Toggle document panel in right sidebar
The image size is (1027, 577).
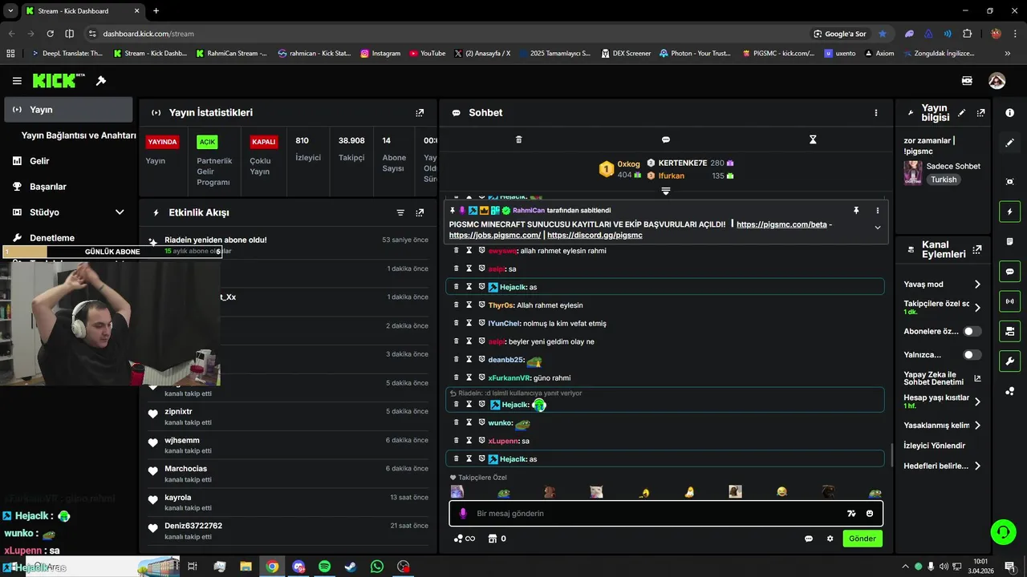click(1009, 242)
